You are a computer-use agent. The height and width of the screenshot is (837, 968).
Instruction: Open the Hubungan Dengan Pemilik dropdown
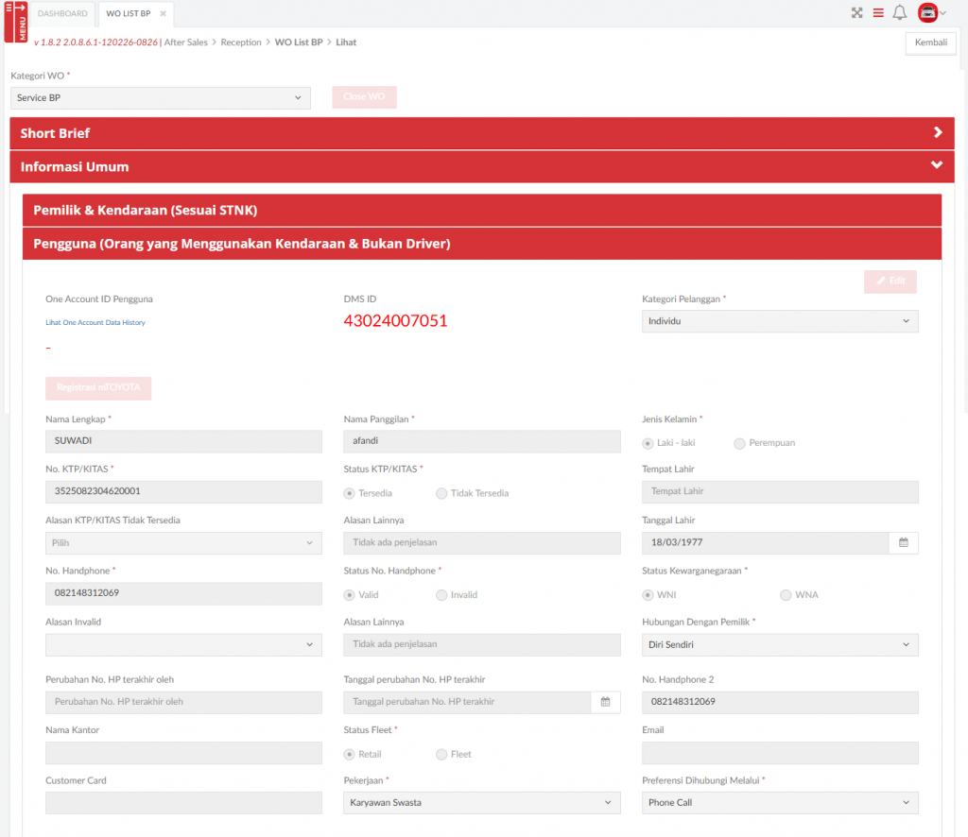pyautogui.click(x=780, y=645)
